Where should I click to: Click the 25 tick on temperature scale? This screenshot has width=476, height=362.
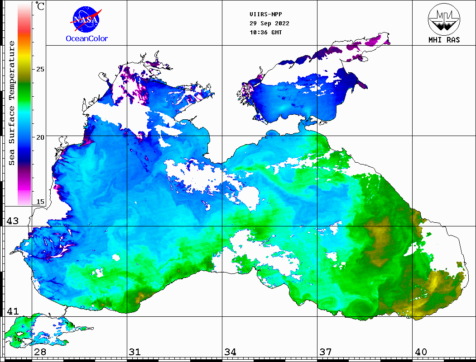tap(40, 69)
